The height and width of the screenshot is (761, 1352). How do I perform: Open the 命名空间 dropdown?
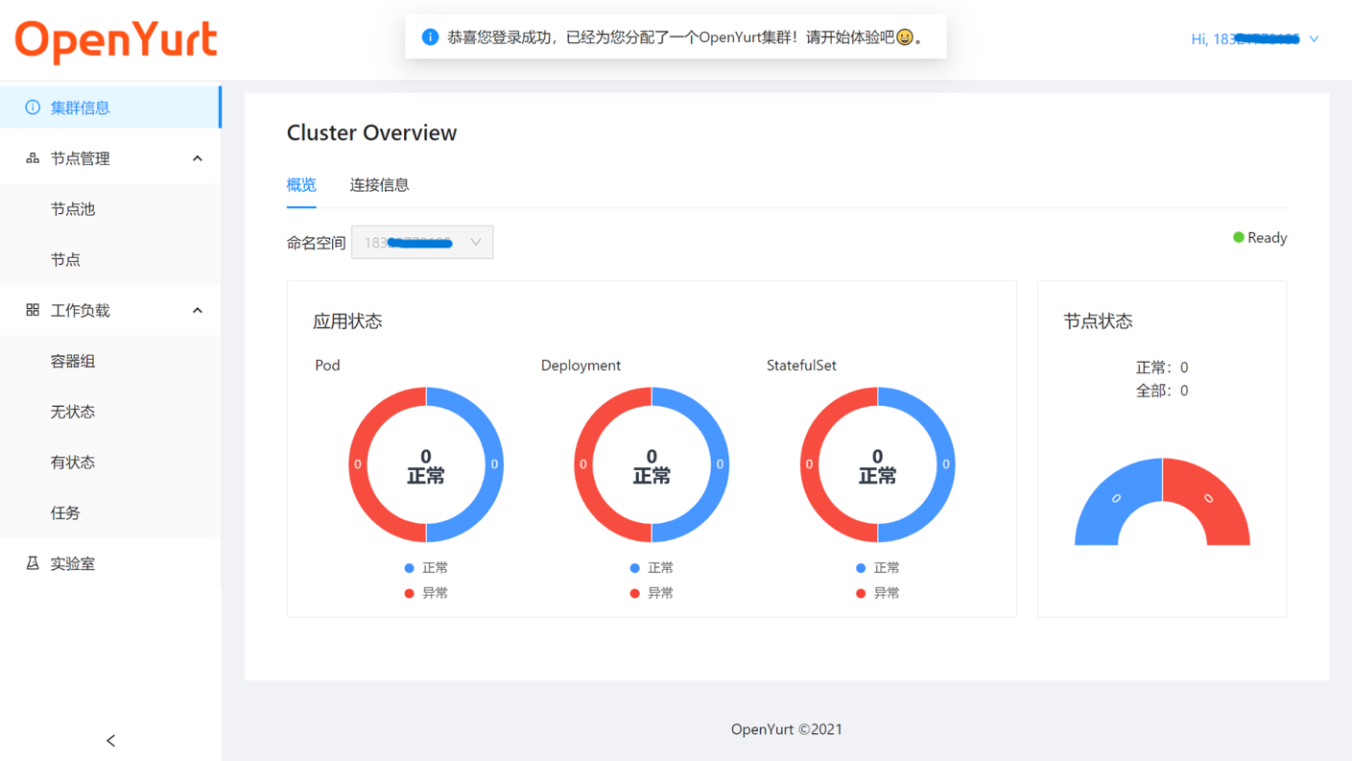tap(422, 243)
